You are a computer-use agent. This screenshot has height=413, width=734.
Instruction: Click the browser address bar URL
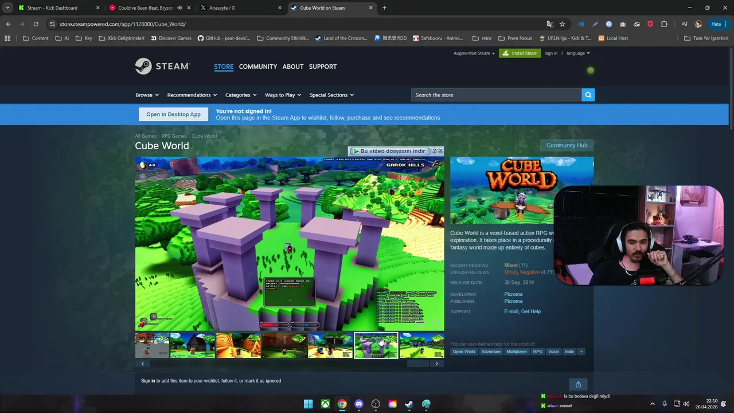point(123,24)
